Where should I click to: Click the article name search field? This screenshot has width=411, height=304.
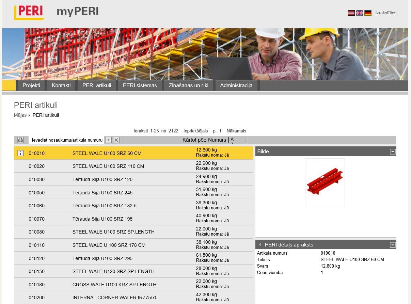point(66,140)
